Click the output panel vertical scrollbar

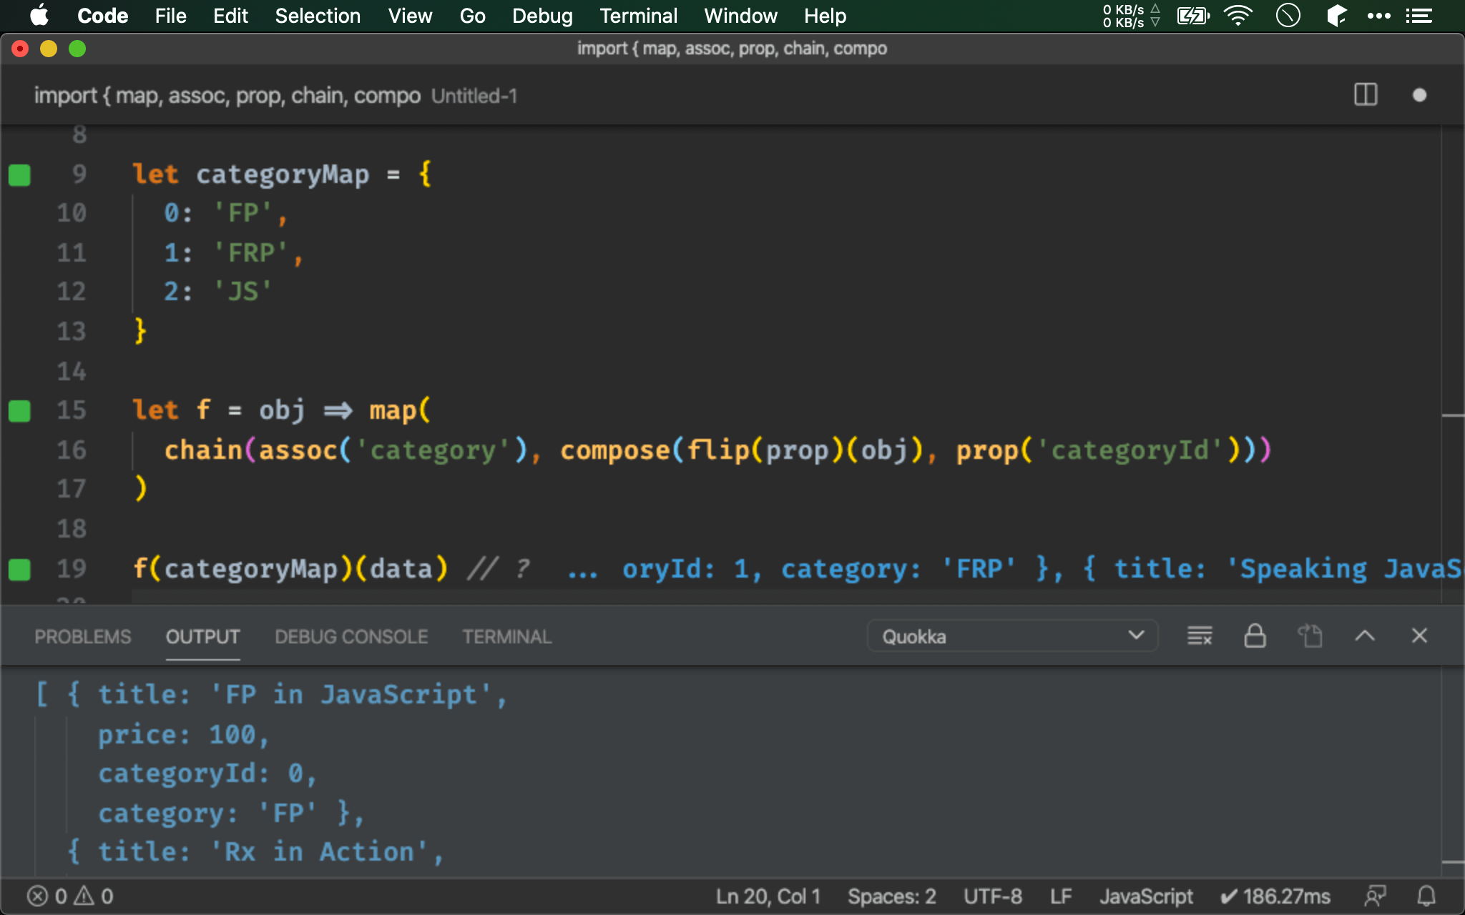tap(1453, 772)
